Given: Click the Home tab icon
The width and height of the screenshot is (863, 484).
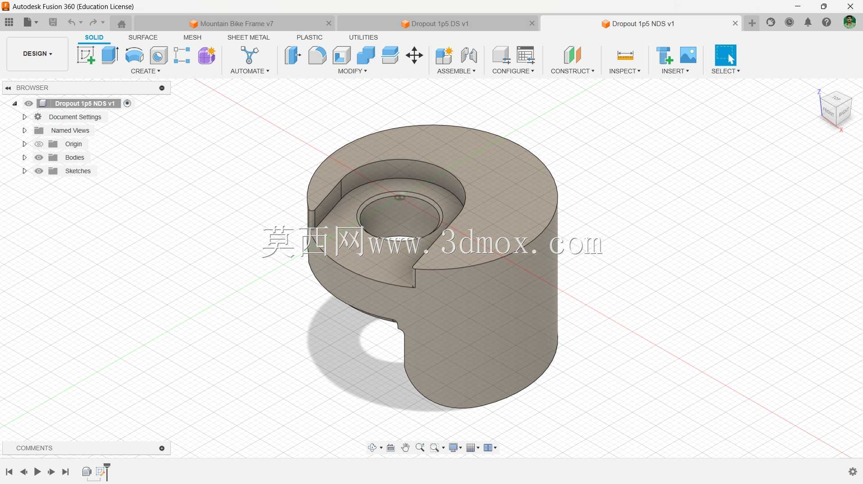Looking at the screenshot, I should point(121,24).
